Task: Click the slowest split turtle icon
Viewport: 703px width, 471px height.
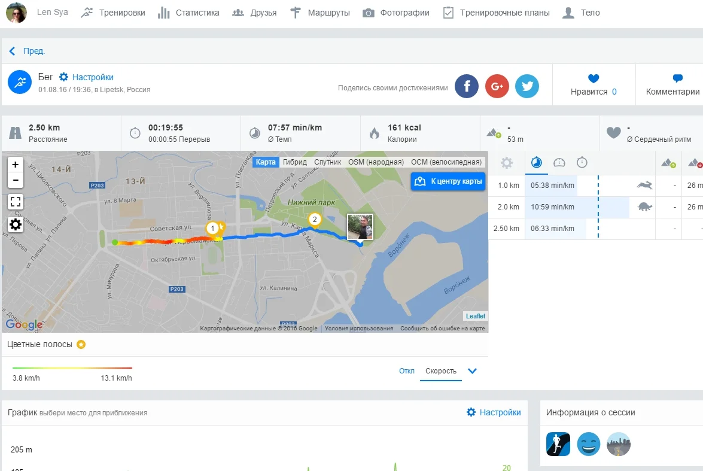Action: tap(644, 207)
